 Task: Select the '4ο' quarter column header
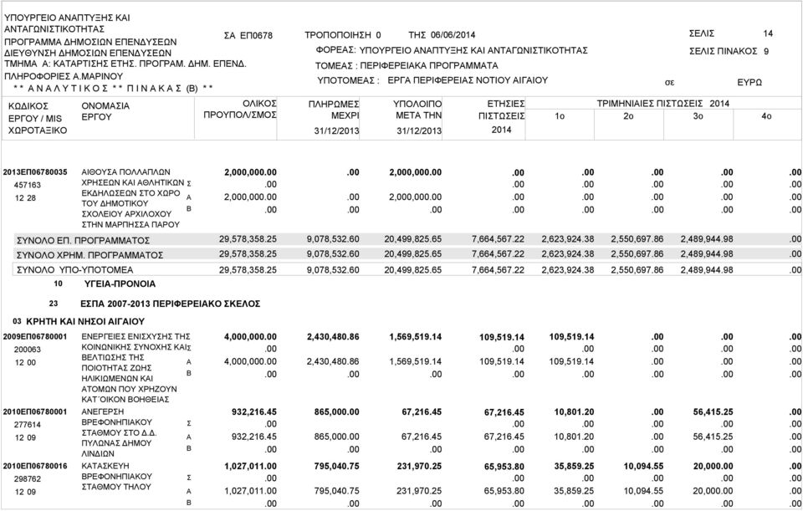pos(766,116)
